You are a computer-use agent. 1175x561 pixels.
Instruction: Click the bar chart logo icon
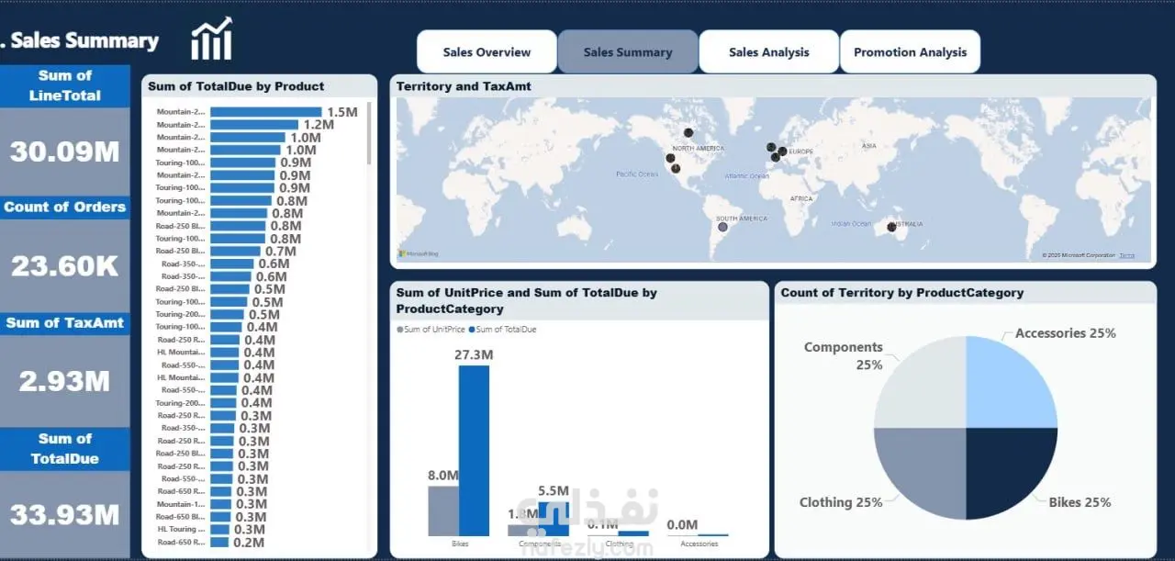point(212,39)
